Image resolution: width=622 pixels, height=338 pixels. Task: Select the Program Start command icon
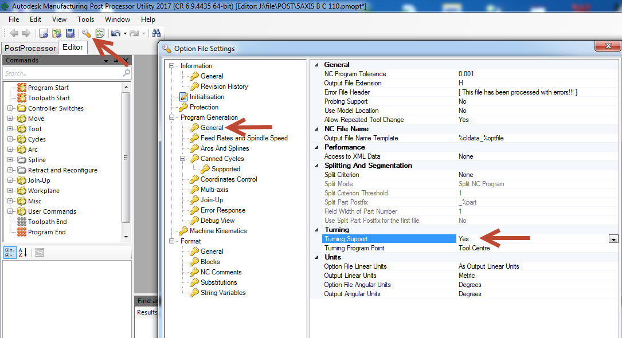coord(22,87)
